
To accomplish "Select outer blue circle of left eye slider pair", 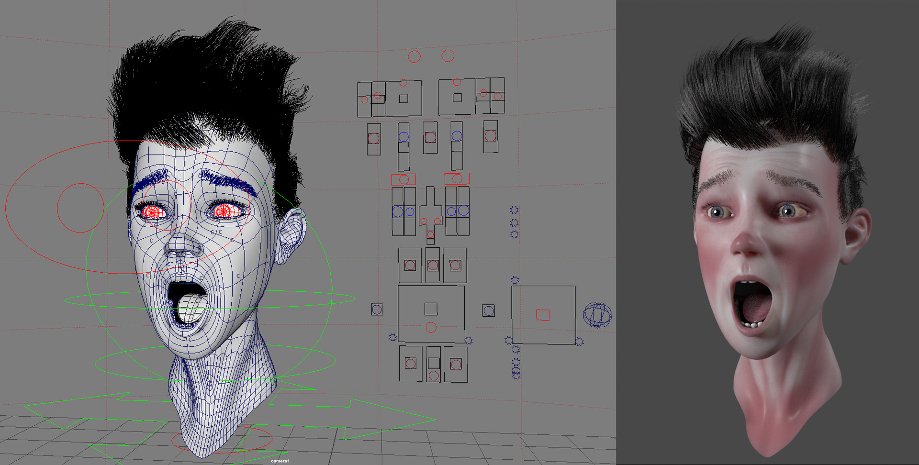I will pyautogui.click(x=397, y=211).
